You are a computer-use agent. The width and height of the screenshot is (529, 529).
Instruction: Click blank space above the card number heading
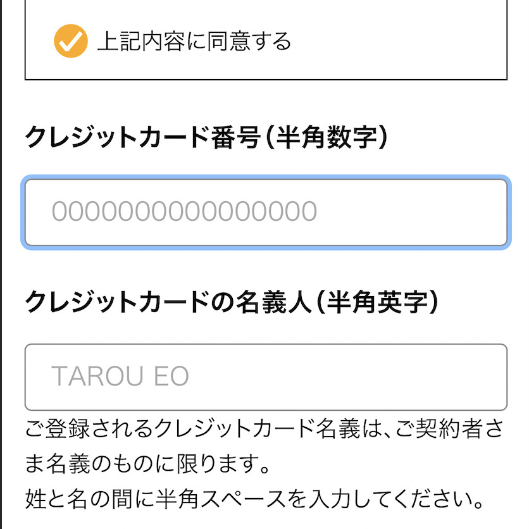[266, 101]
